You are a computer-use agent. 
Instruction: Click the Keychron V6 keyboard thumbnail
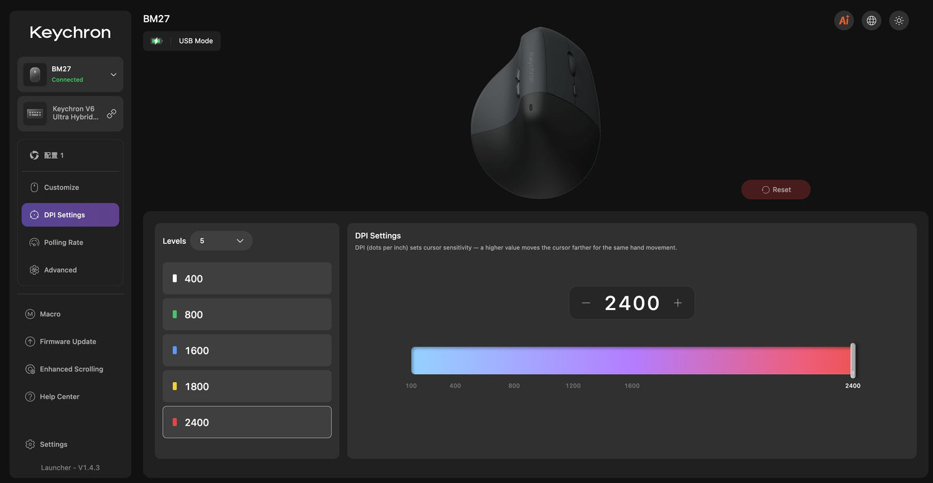pos(35,113)
